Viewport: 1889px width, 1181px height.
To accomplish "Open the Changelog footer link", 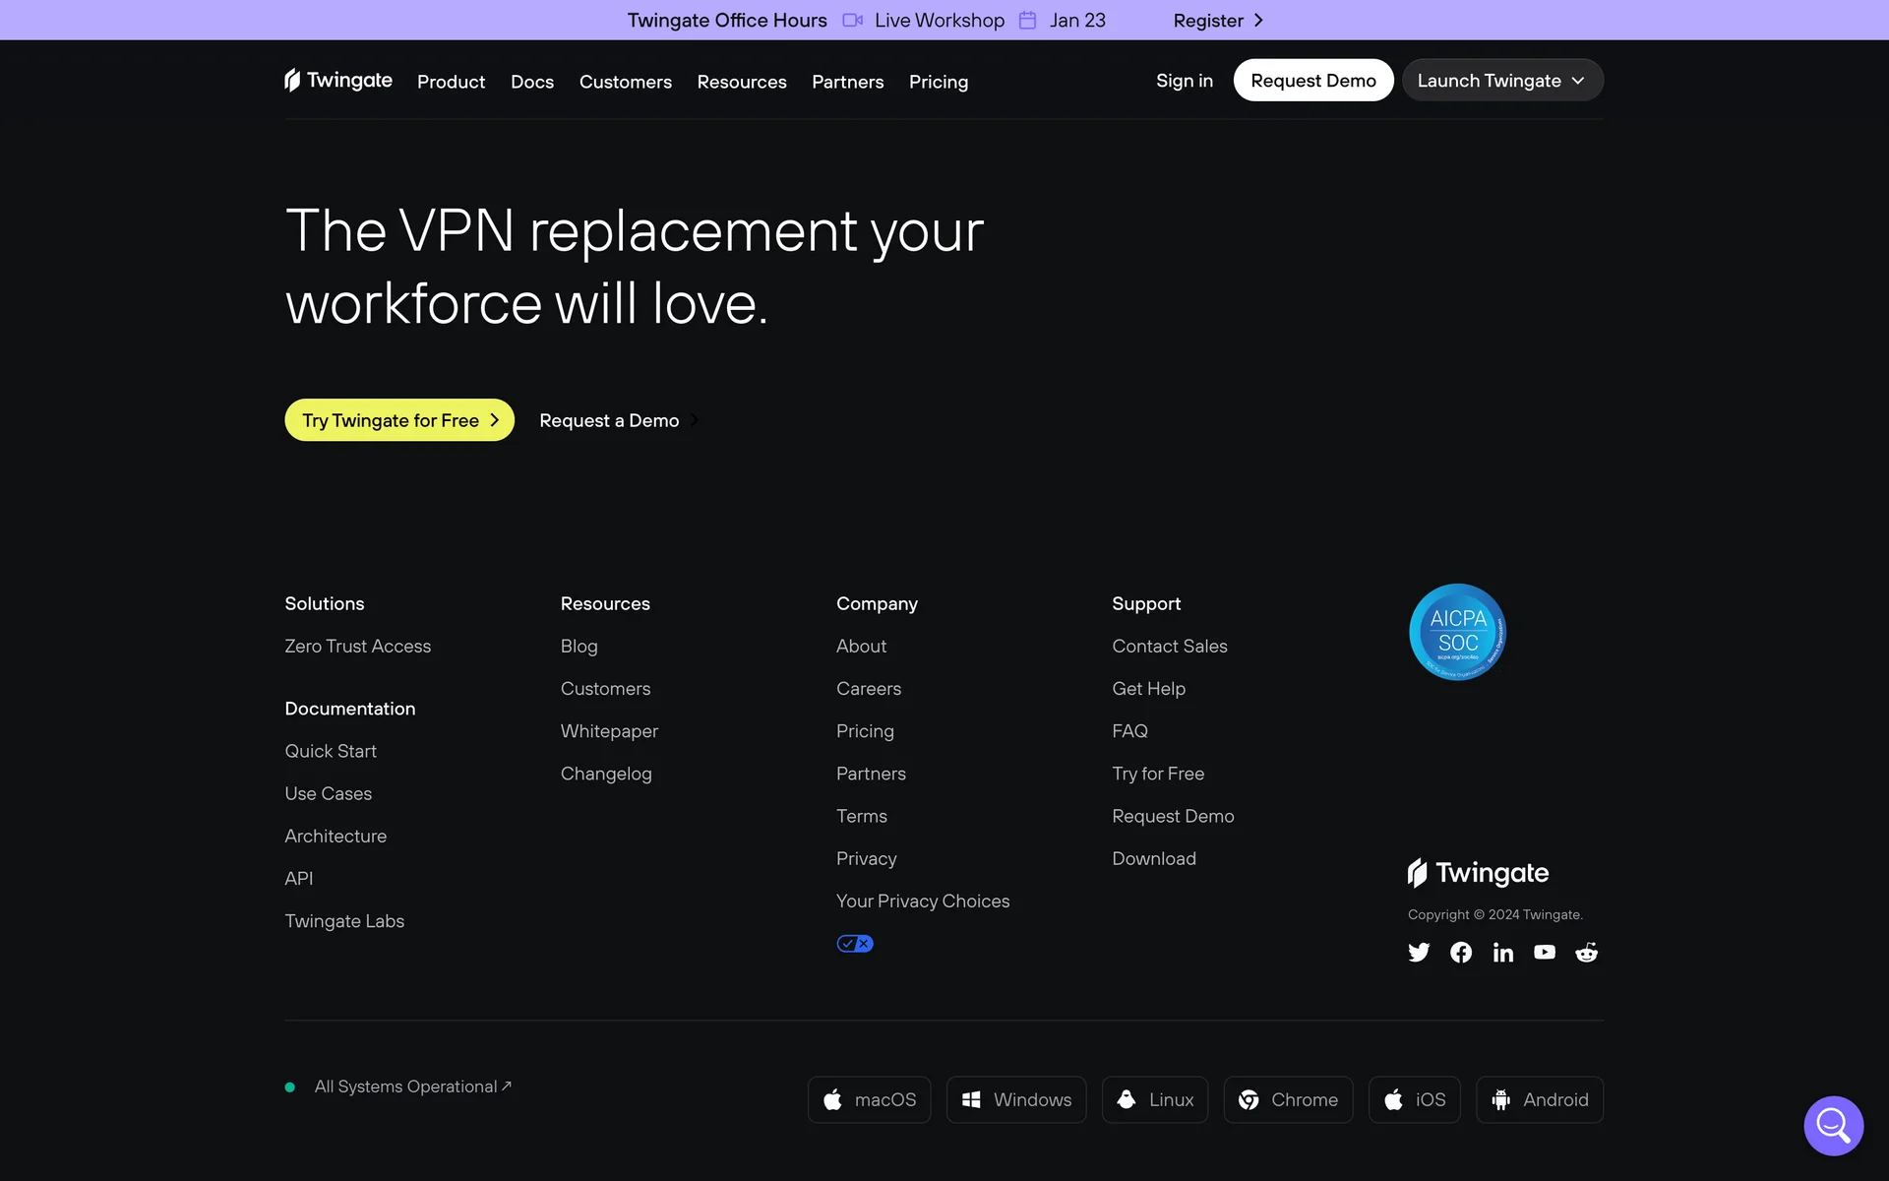I will point(606,774).
